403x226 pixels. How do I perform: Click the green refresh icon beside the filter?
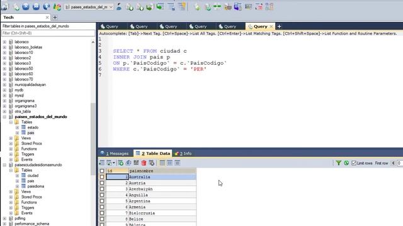(346, 163)
